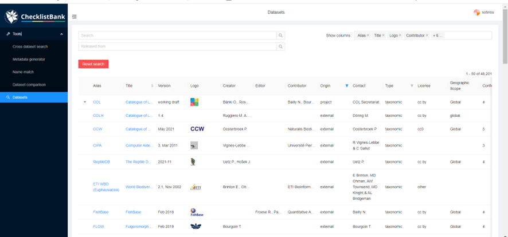
Task: Click the COL dataset logo
Action: (x=194, y=102)
